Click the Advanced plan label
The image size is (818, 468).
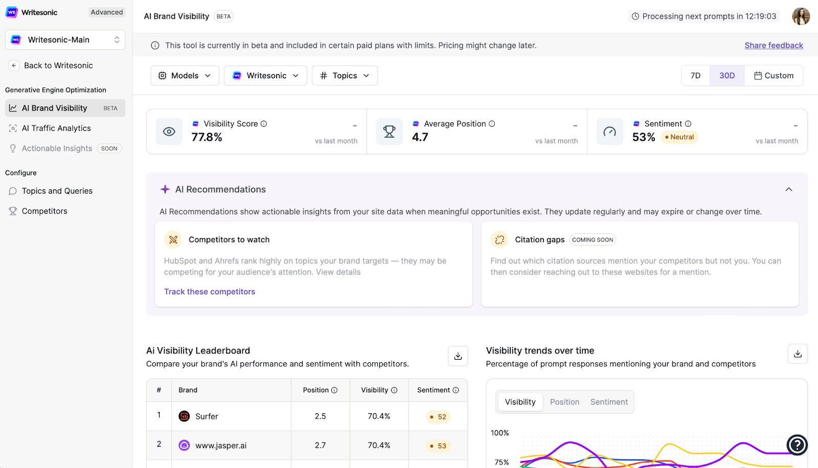click(107, 12)
